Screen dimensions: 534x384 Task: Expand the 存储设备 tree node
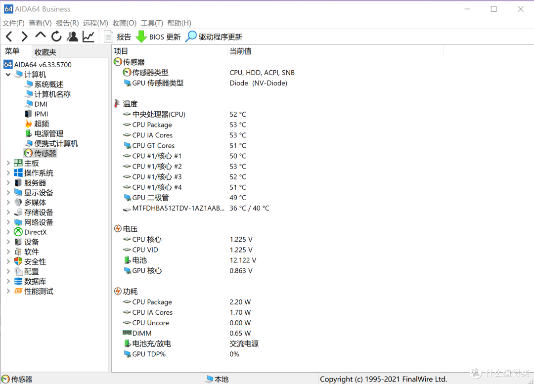tap(8, 213)
